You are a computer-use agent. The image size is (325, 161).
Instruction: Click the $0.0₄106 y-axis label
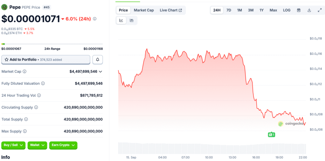point(315,130)
